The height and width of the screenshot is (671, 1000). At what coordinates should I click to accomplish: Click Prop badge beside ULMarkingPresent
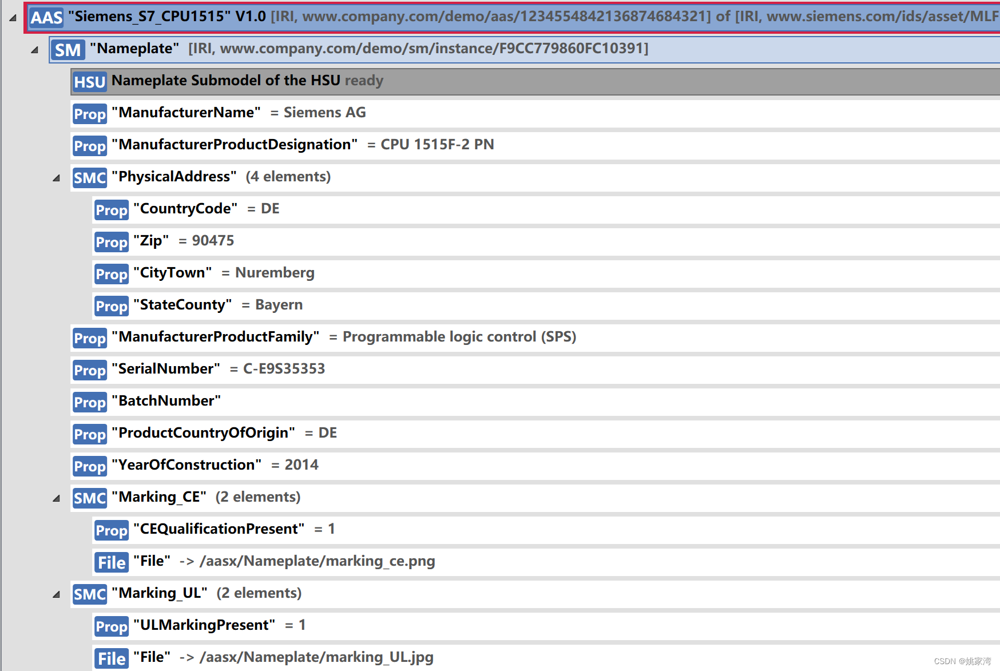112,626
